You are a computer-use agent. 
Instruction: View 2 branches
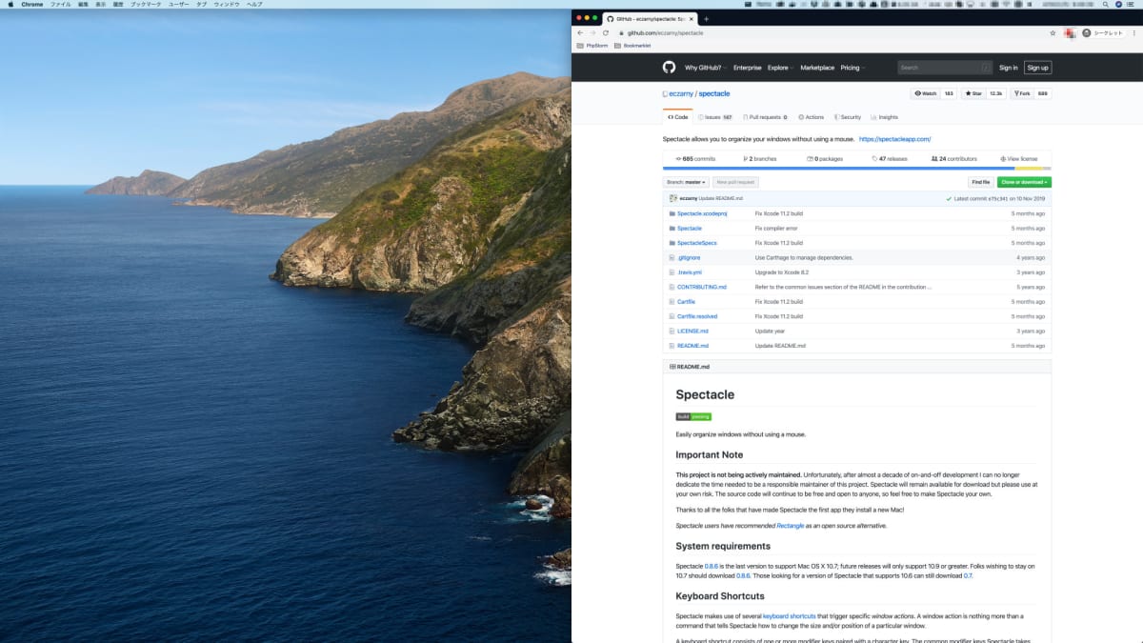pyautogui.click(x=760, y=158)
